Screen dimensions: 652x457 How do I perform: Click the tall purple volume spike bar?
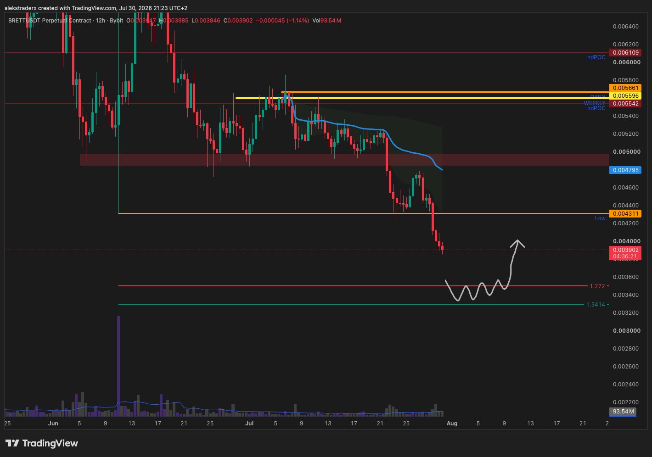[118, 366]
